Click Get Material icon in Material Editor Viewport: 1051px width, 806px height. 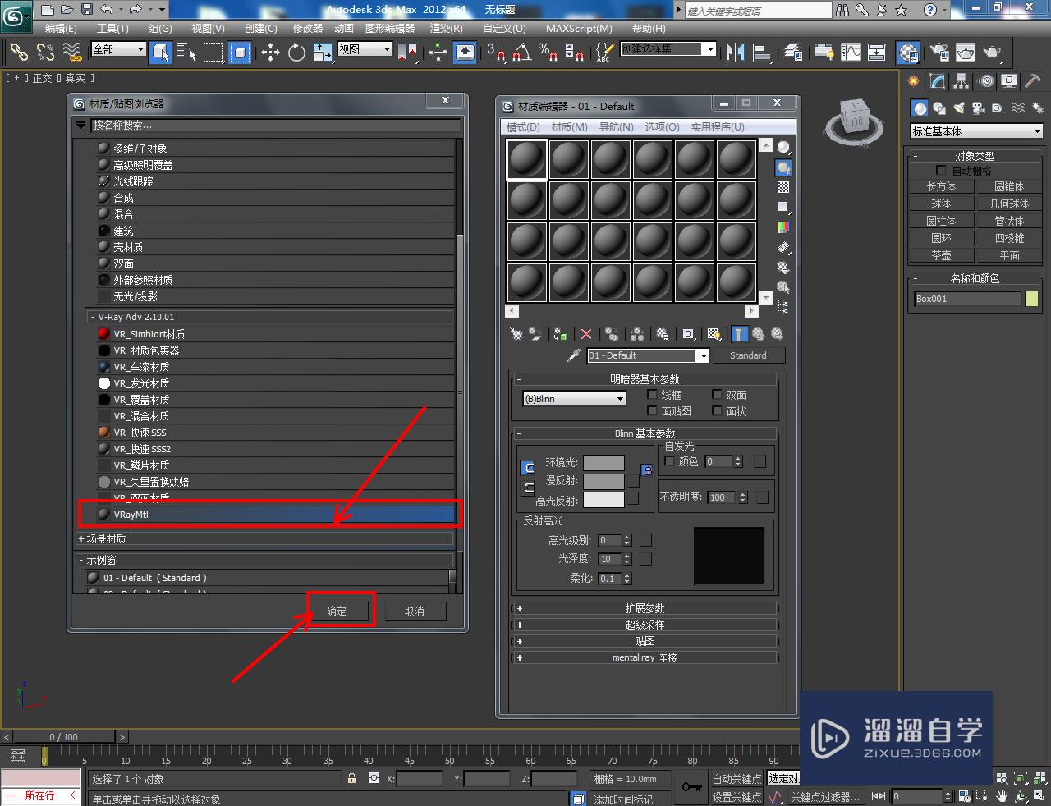(x=516, y=334)
